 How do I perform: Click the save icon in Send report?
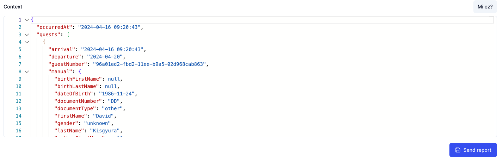pyautogui.click(x=458, y=150)
